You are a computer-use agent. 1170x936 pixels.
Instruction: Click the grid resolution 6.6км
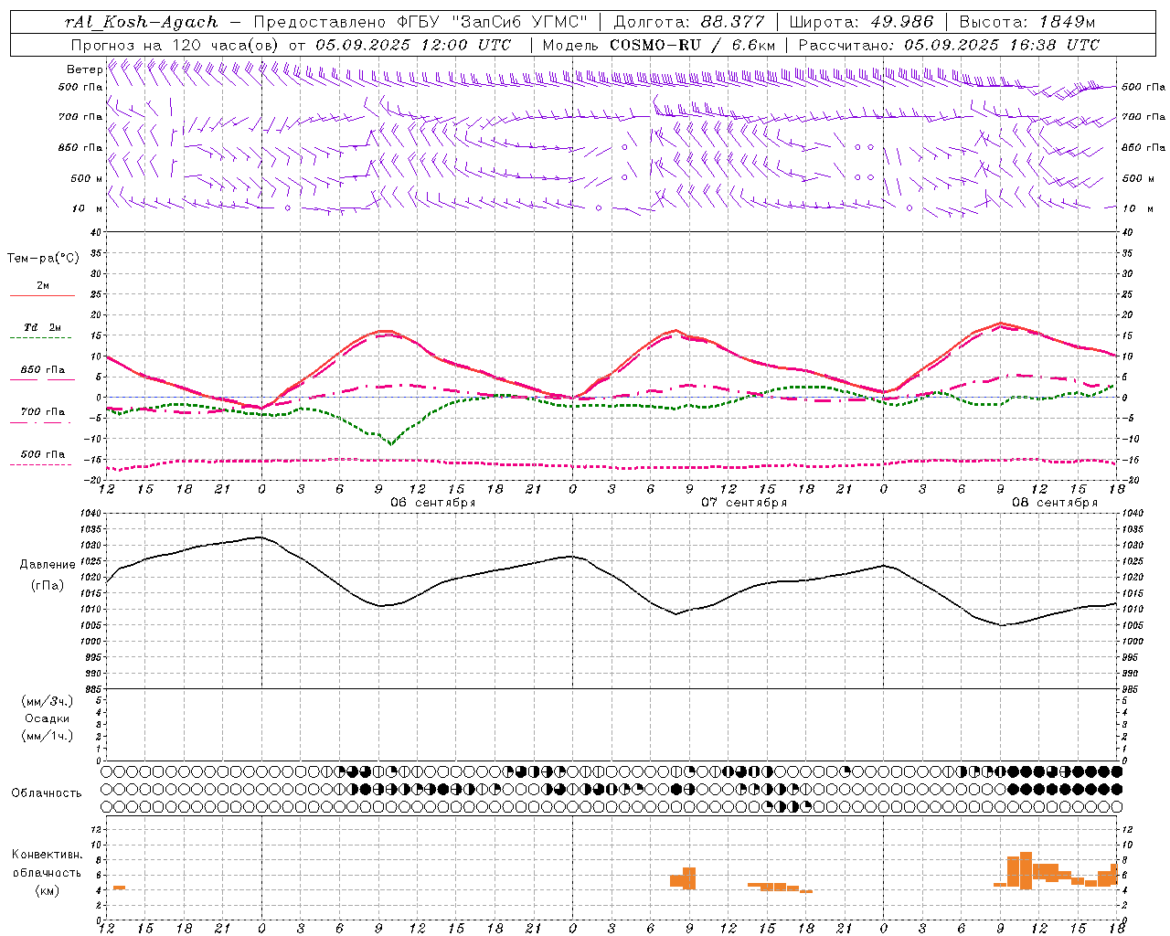click(x=753, y=45)
